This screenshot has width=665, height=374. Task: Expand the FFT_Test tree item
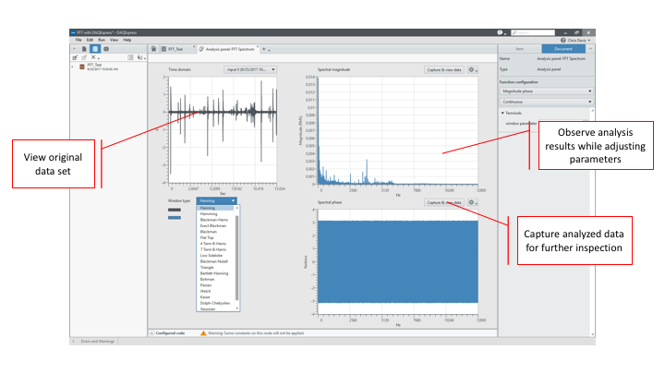pyautogui.click(x=74, y=66)
